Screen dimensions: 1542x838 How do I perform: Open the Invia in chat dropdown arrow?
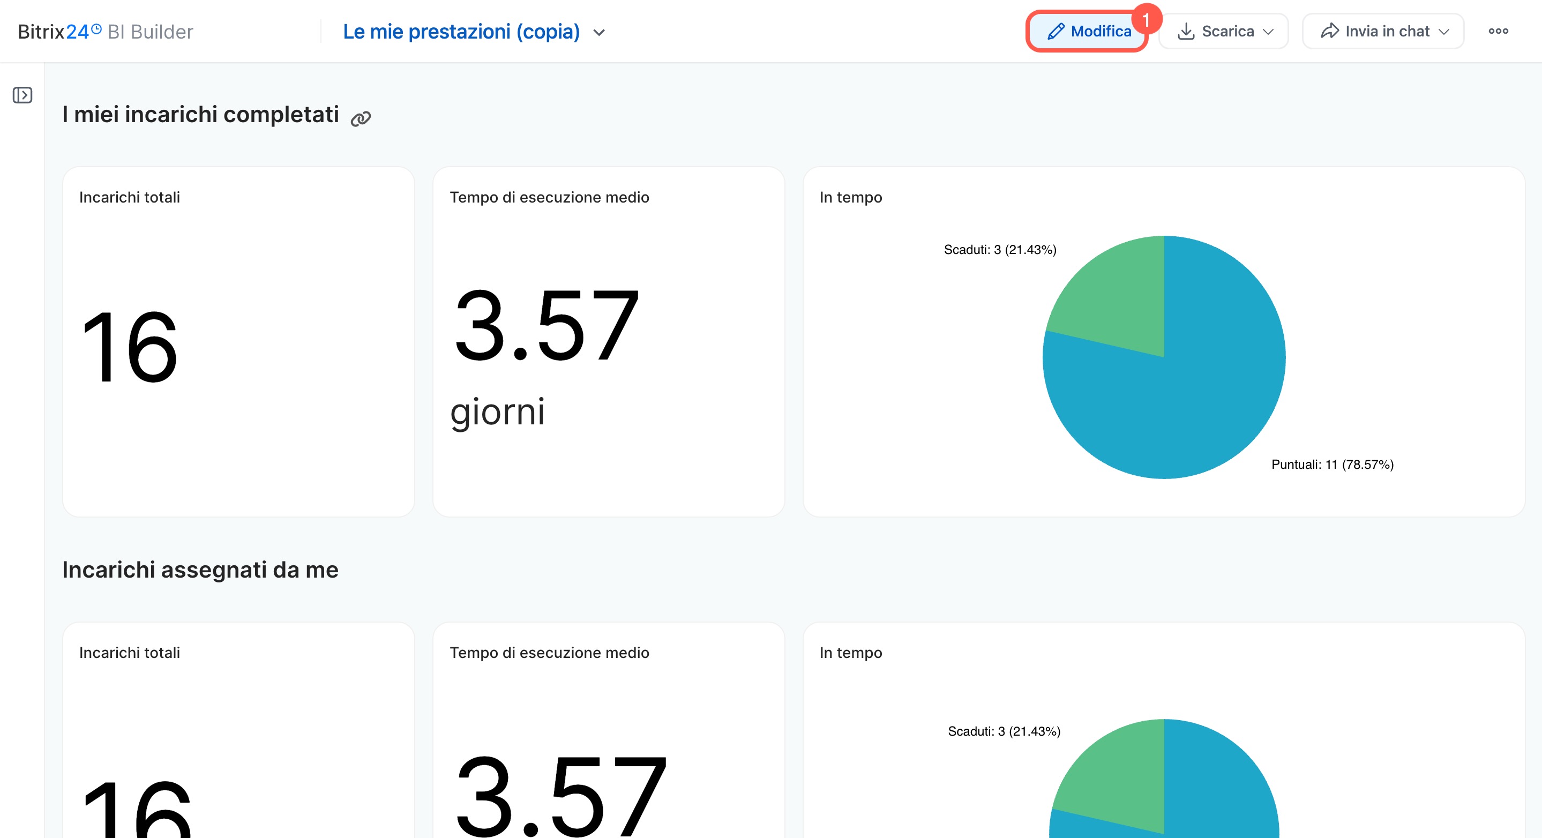(x=1443, y=32)
